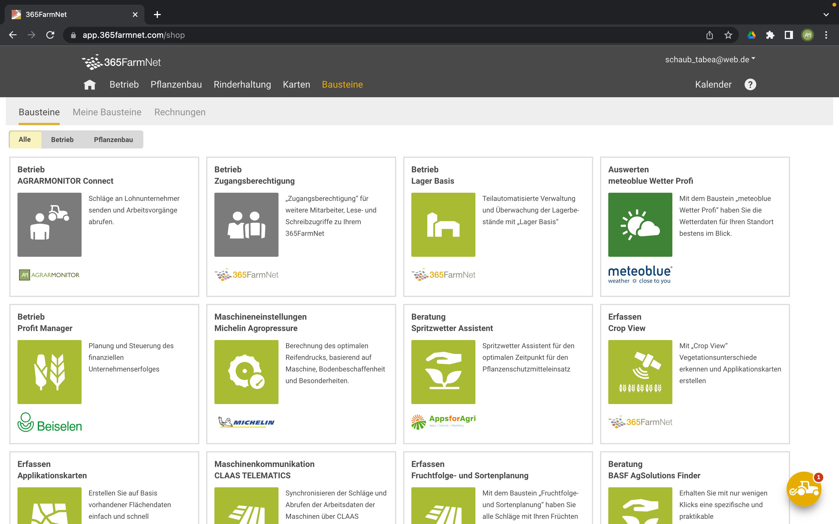
Task: Open the help question mark icon
Action: [x=750, y=84]
